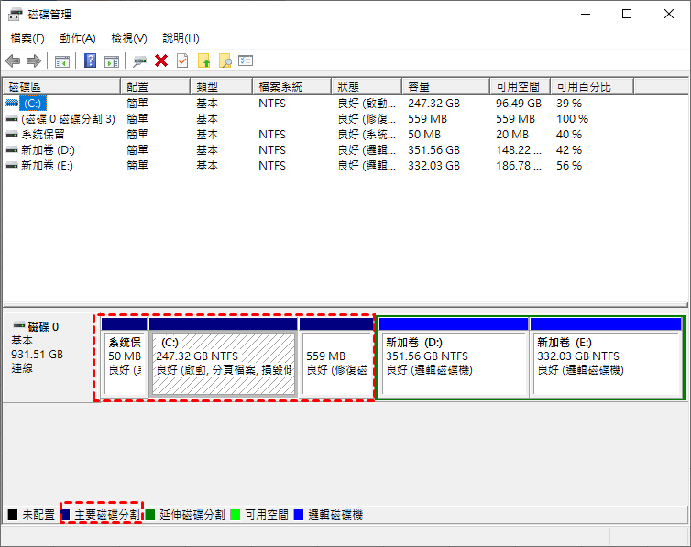The height and width of the screenshot is (547, 691).
Task: Click the red X delete icon
Action: tap(161, 60)
